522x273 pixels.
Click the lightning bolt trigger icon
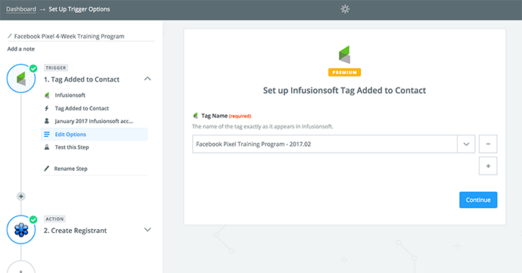[x=47, y=108]
